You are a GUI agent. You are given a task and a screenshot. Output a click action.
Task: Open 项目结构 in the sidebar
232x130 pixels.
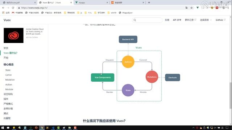click(8, 94)
